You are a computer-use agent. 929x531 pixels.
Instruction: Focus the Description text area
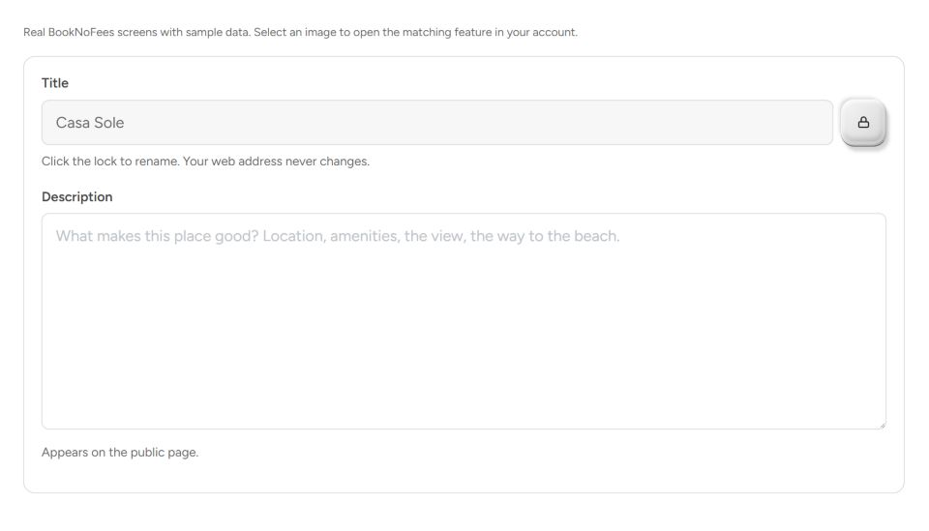(x=464, y=321)
